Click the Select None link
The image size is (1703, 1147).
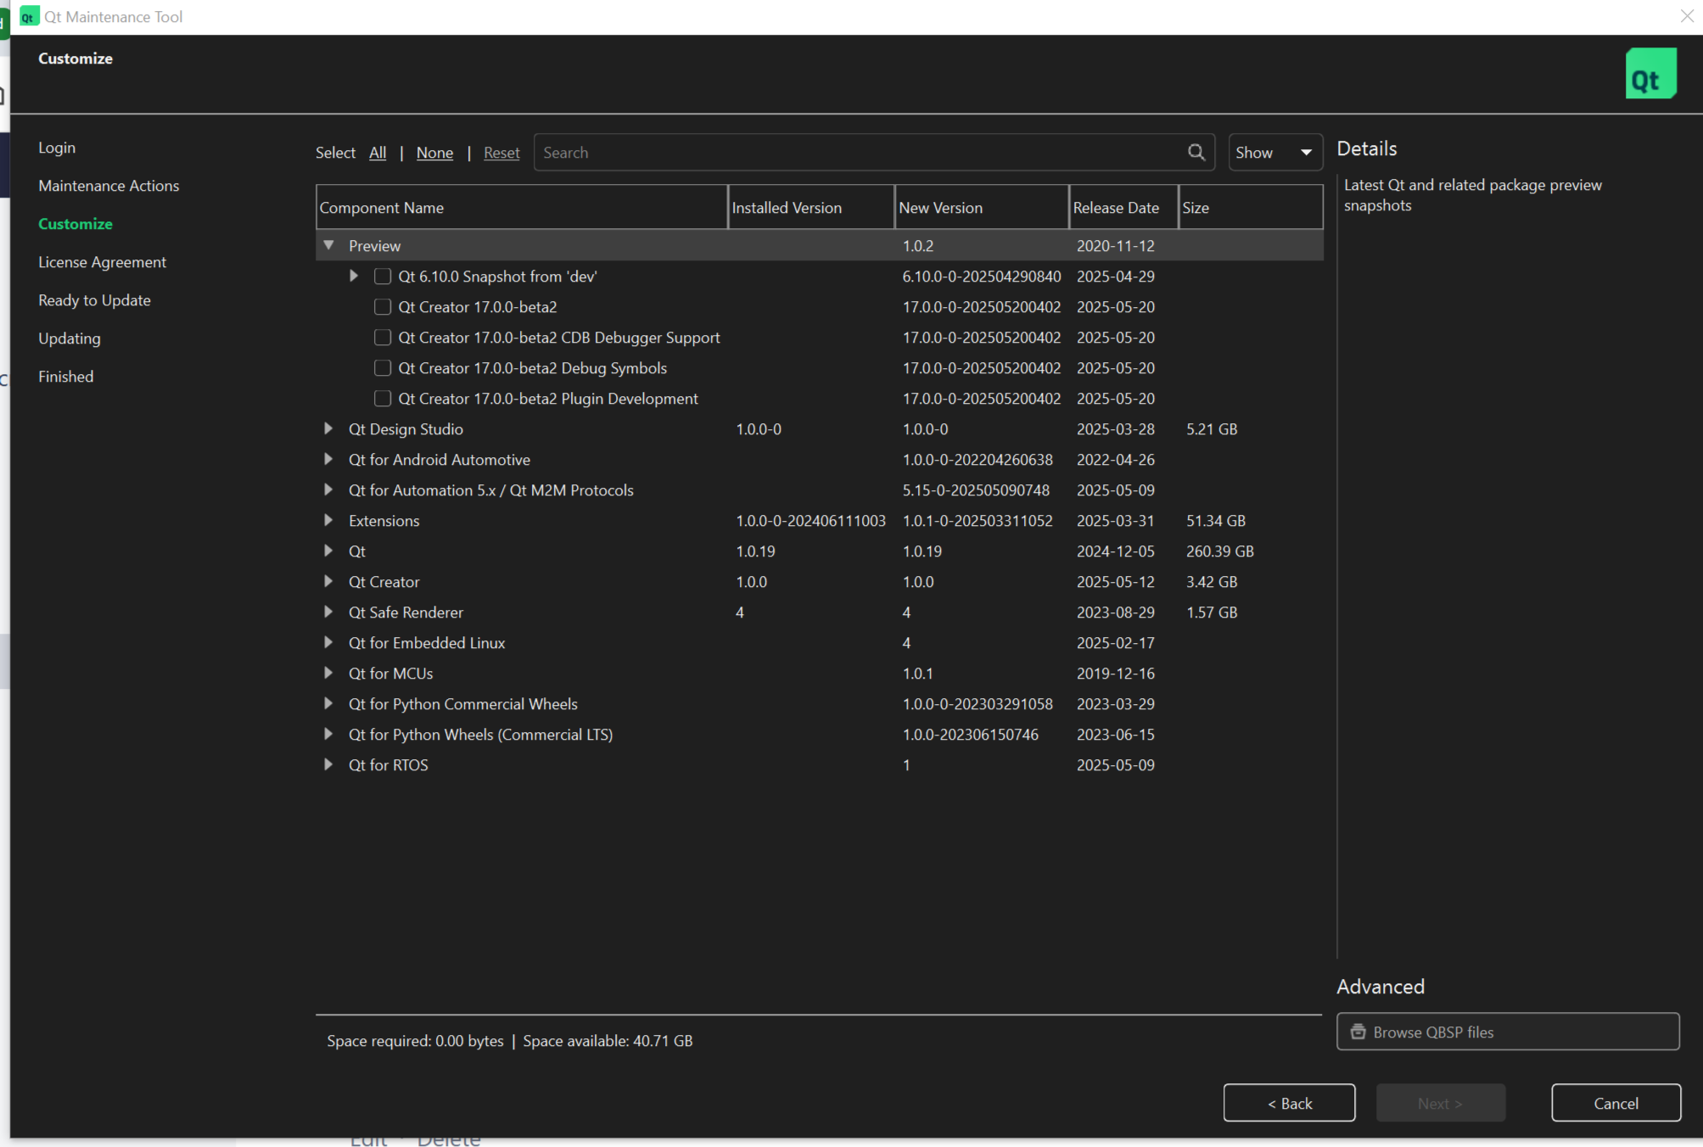434,153
